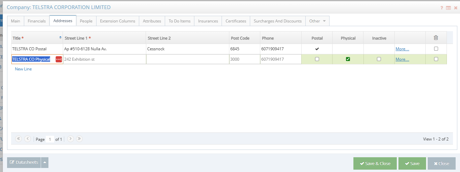This screenshot has width=460, height=172.
Task: Click Ap #510-6128 Nulla Av. cell
Action: (105, 49)
